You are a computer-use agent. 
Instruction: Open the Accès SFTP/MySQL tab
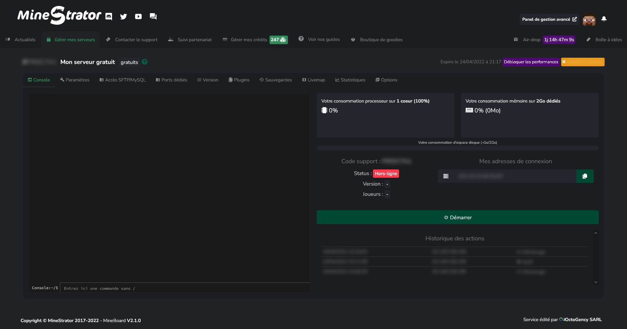click(x=123, y=80)
